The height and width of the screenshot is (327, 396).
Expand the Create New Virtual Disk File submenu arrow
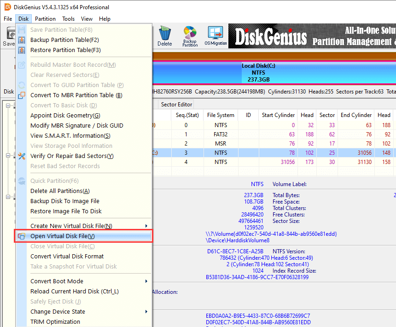click(146, 226)
